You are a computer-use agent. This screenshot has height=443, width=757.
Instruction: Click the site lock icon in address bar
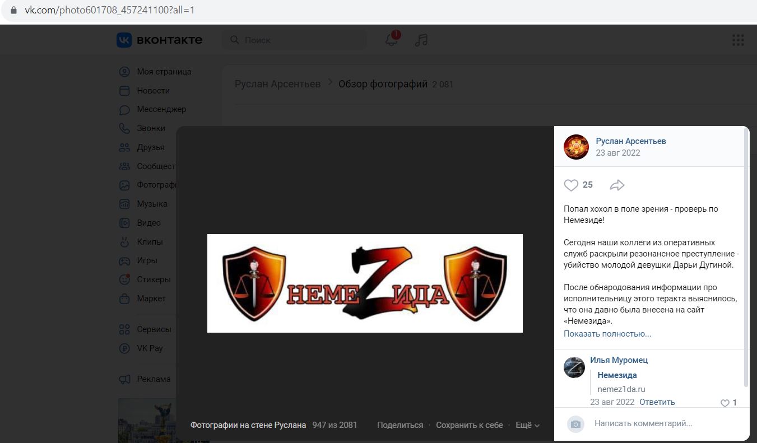click(13, 10)
